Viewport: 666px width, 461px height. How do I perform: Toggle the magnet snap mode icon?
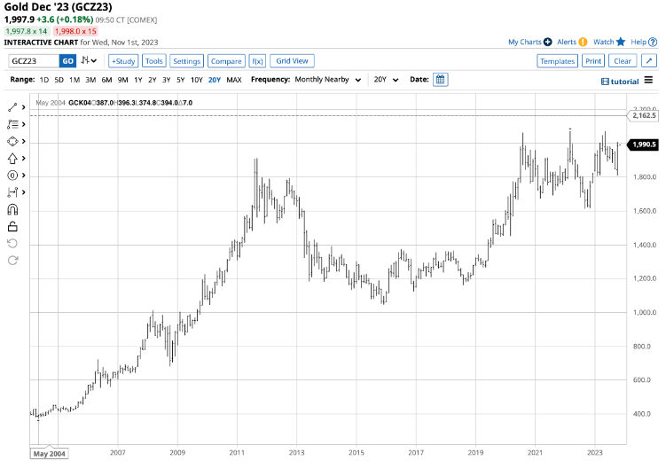click(12, 210)
